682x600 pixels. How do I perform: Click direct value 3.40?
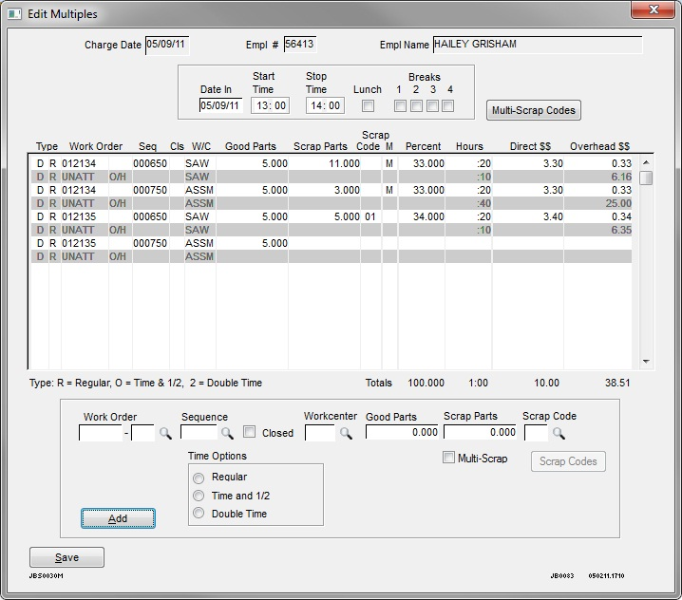tap(553, 216)
